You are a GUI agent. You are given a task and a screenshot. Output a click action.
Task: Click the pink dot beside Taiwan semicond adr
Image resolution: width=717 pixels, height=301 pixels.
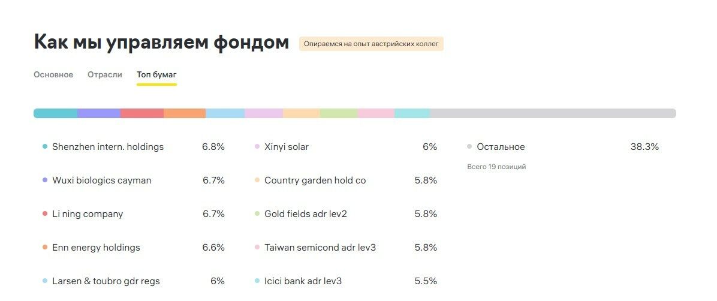[257, 248]
